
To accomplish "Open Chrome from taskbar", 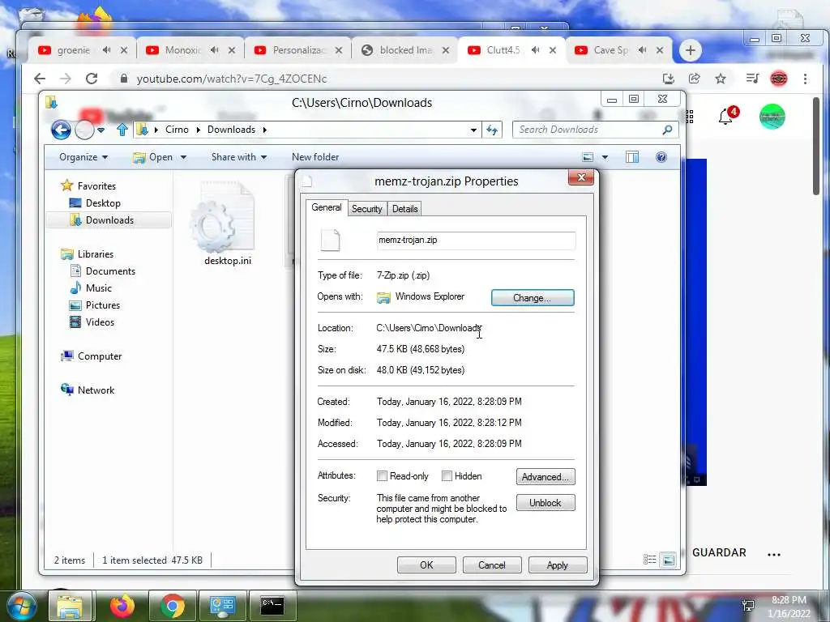I will point(173,606).
